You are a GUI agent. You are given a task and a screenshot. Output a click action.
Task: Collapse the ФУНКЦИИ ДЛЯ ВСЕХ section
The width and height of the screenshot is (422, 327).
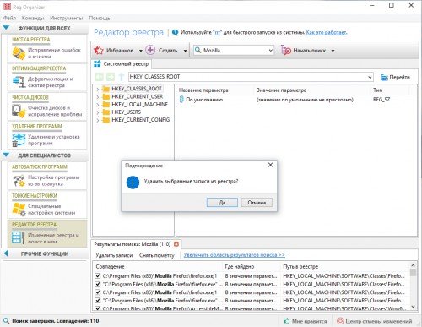point(6,28)
